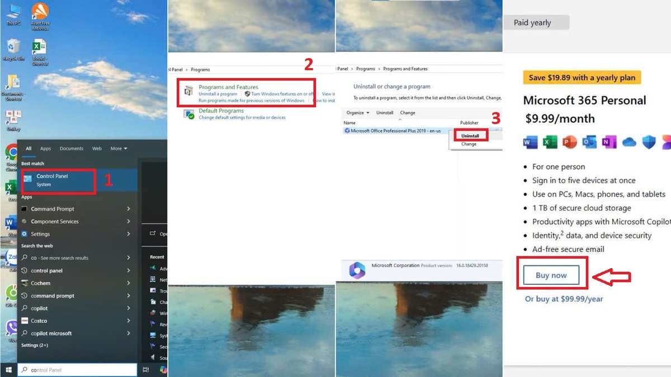Expand the Costco web suggestion arrow

129,321
